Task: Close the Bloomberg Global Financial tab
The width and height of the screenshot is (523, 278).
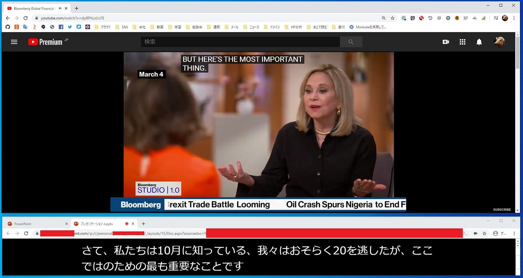Action: point(66,8)
